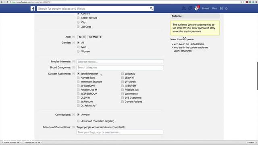Screen dimensions: 258x145
Task: Open the No max age dropdown
Action: coord(95,37)
